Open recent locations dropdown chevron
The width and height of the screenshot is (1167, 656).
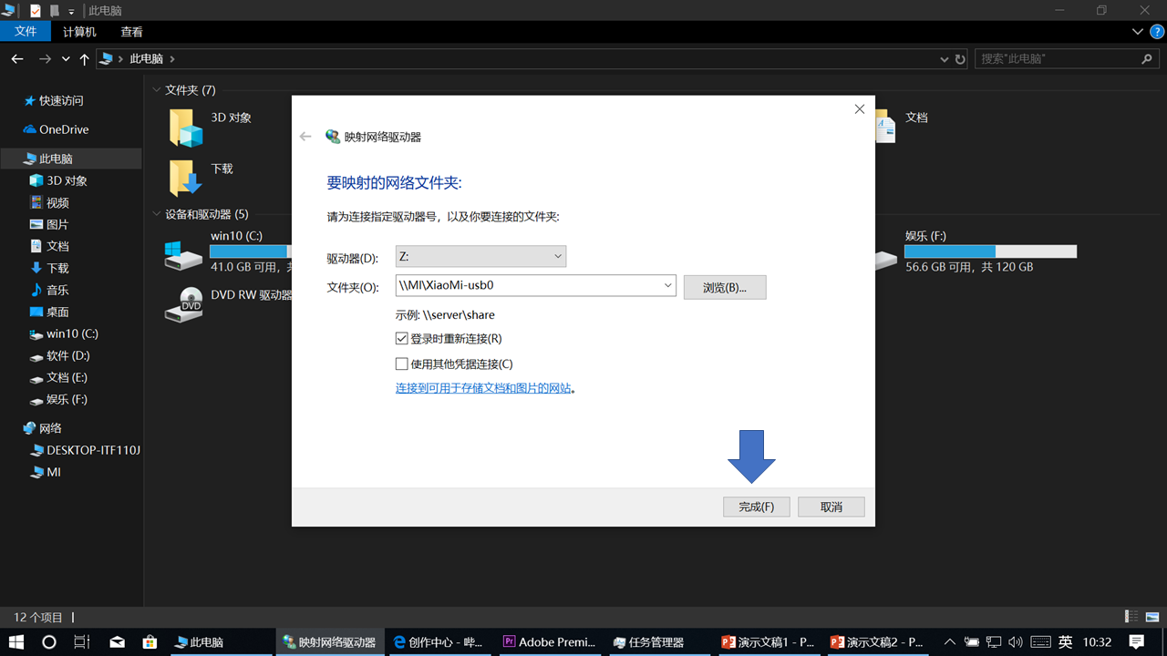(66, 59)
